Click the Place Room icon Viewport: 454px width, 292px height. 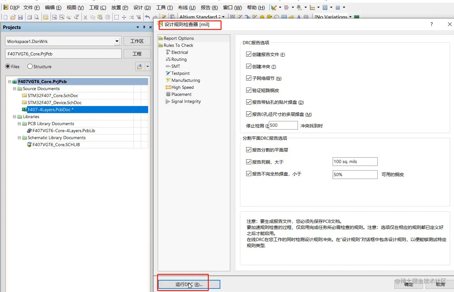[x=325, y=7]
